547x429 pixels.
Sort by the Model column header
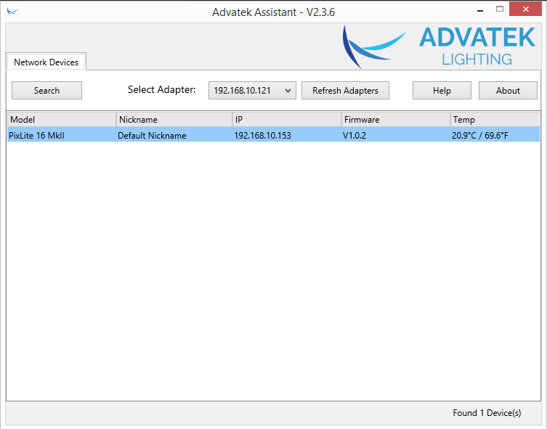click(x=62, y=120)
